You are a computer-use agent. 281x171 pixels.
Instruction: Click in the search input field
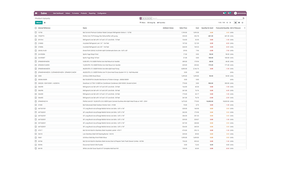click(197, 18)
